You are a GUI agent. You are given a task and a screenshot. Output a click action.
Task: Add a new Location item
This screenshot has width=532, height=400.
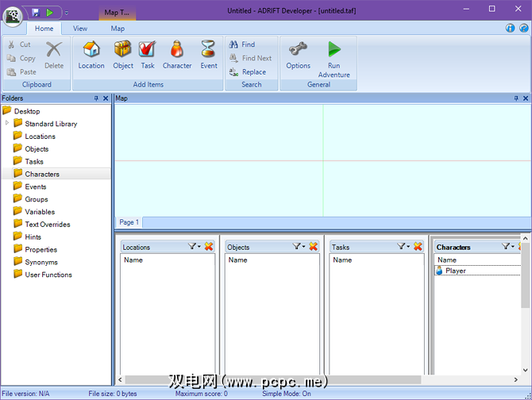click(91, 55)
